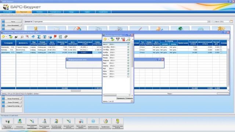Image resolution: width=235 pixels, height=132 pixels.
Task: Click the Сотрудник column header
Action: (x=8, y=43)
